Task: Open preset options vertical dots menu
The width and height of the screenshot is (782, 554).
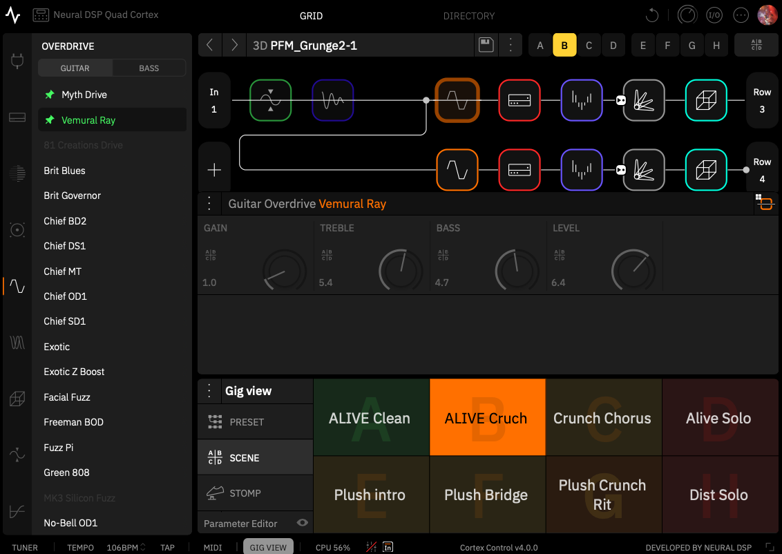Action: coord(511,46)
